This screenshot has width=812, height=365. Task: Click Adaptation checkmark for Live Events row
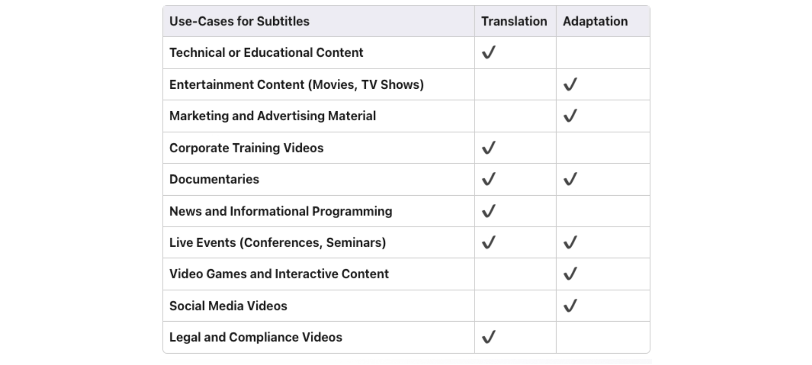click(x=570, y=242)
